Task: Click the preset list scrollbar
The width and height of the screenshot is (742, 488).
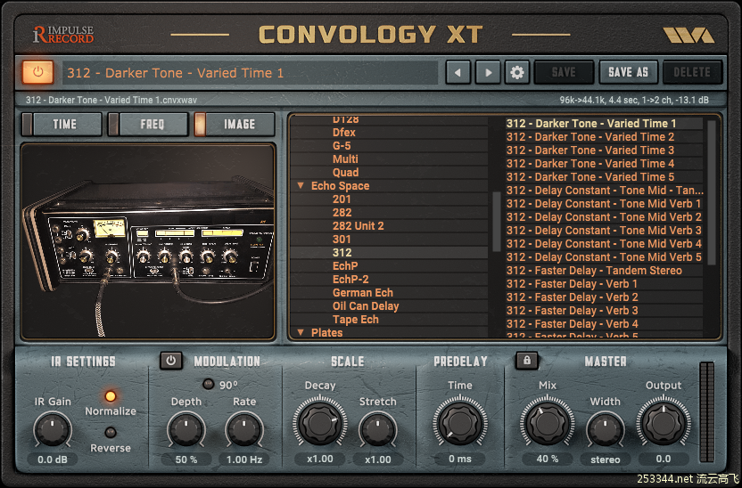Action: [x=712, y=192]
